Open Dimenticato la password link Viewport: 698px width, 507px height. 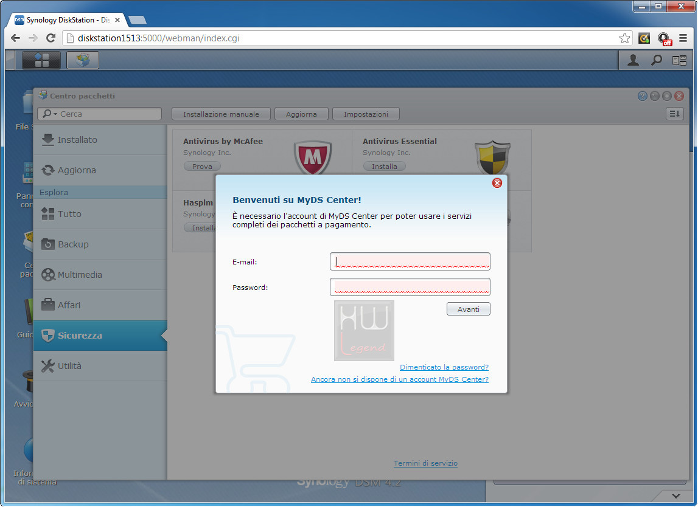[x=444, y=367]
